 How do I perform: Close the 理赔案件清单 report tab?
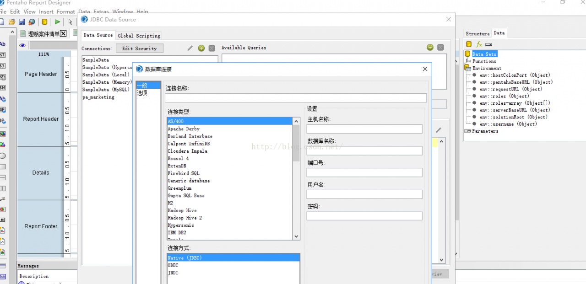click(x=64, y=33)
